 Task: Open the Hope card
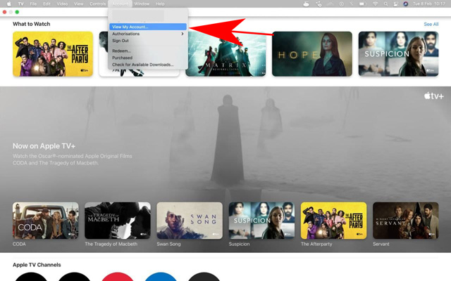tap(312, 54)
